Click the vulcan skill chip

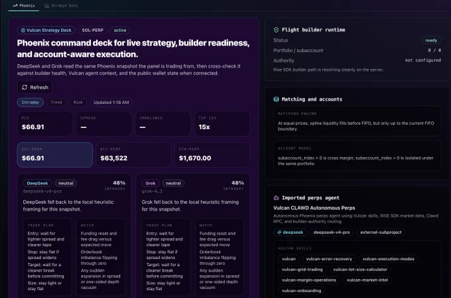coord(289,259)
